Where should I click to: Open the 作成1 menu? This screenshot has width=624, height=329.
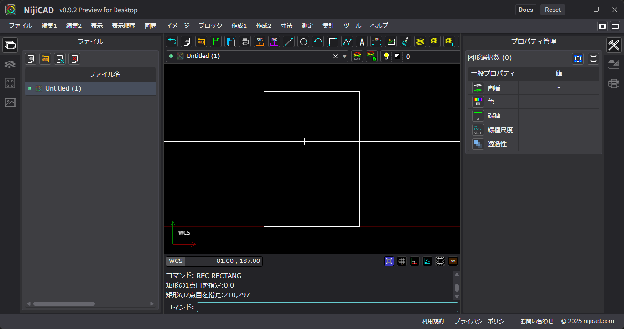(239, 26)
